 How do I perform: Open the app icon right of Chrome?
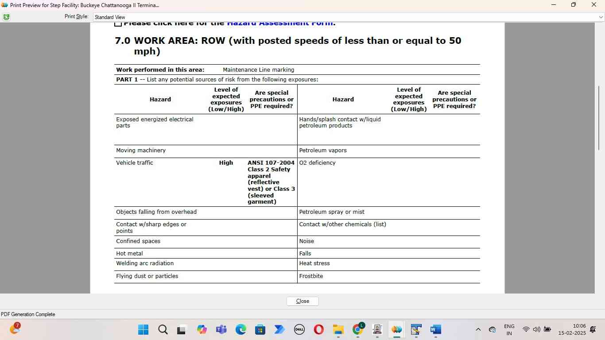pyautogui.click(x=377, y=329)
